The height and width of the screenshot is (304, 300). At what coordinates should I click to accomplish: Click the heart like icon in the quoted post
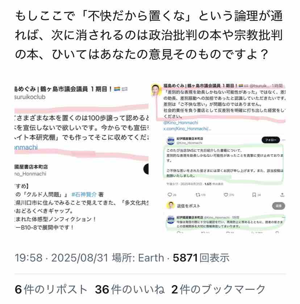tap(225, 195)
